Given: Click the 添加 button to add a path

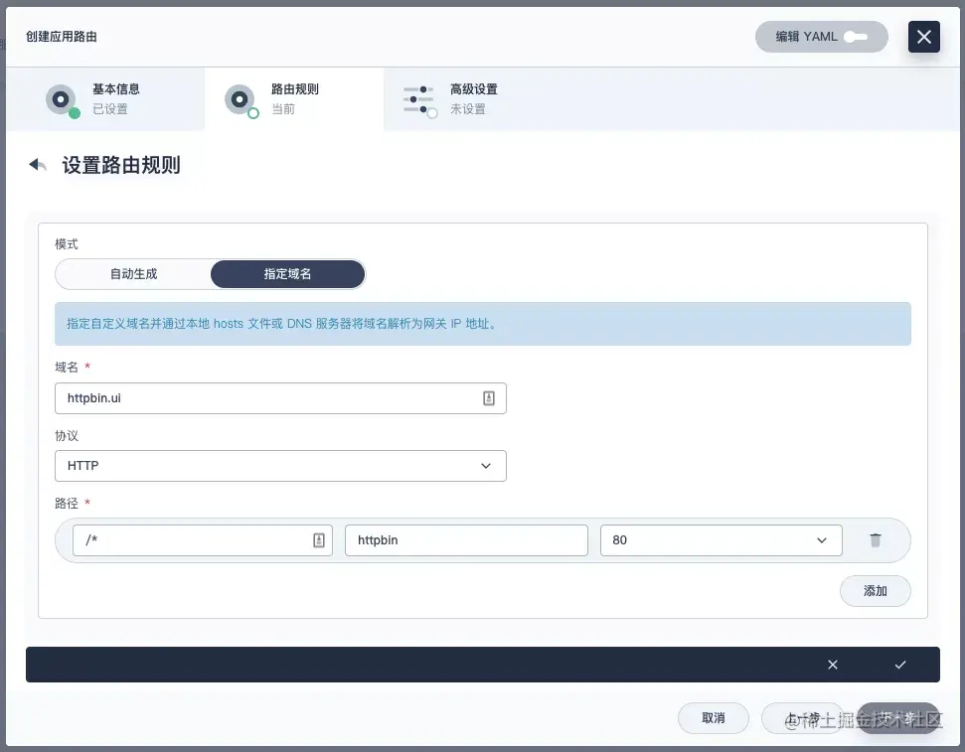Looking at the screenshot, I should point(875,590).
